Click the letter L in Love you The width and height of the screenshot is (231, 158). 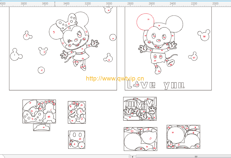point(129,84)
